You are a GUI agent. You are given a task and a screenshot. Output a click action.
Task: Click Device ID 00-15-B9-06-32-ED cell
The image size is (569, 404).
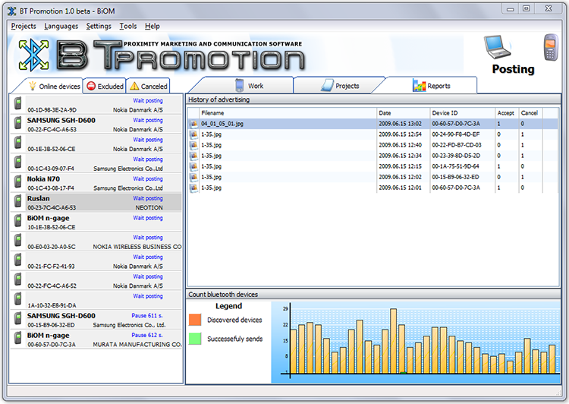[455, 177]
